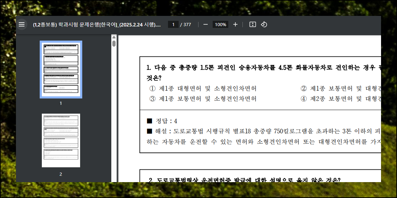Zoom out with the minus icon
This screenshot has width=397, height=198.
coord(206,24)
